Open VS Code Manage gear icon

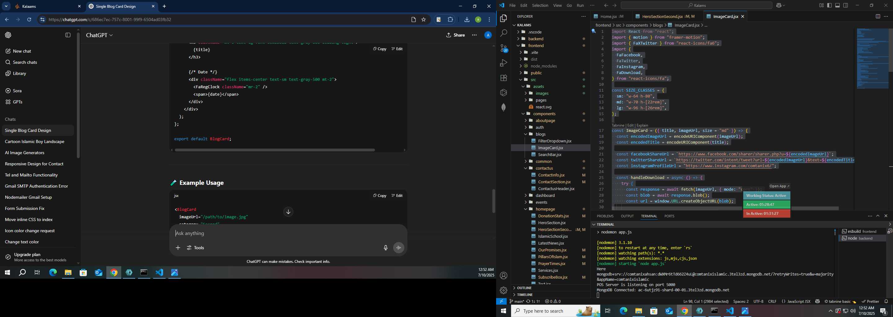click(503, 290)
